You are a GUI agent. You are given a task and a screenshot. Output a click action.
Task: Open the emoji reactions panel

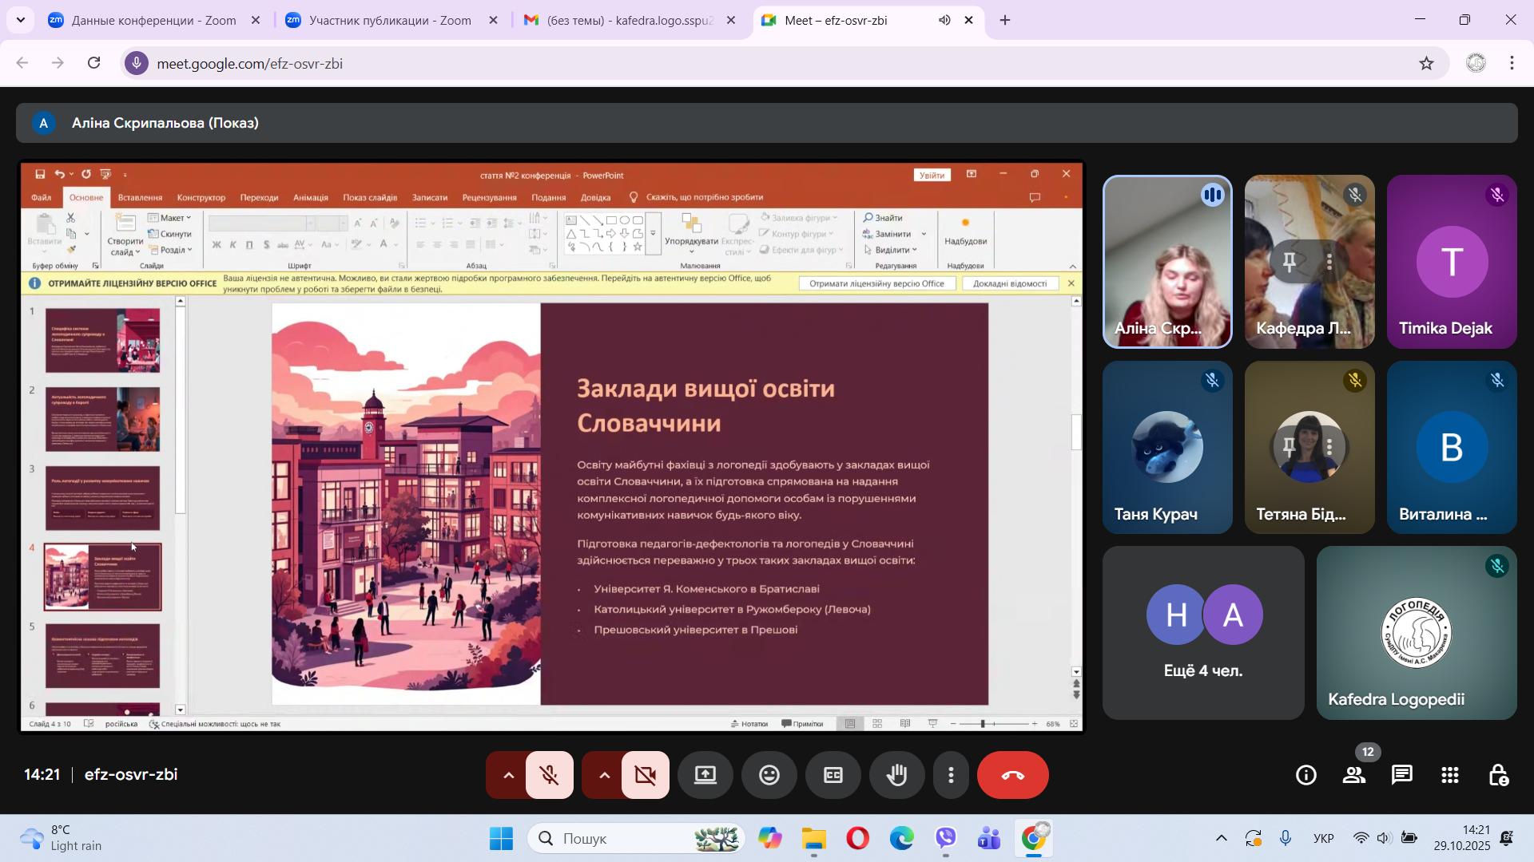(769, 775)
